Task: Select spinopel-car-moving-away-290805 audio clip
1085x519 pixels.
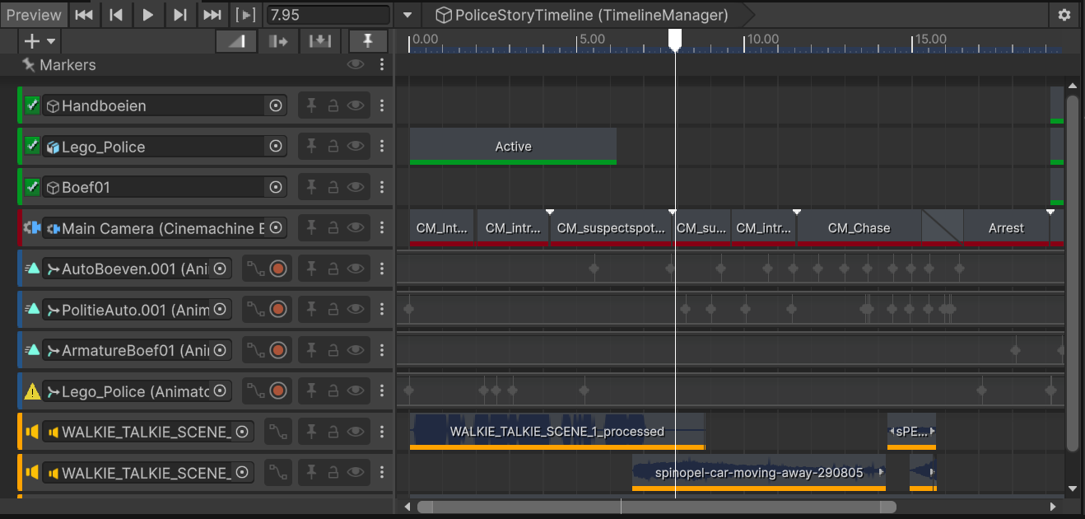Action: pos(758,472)
